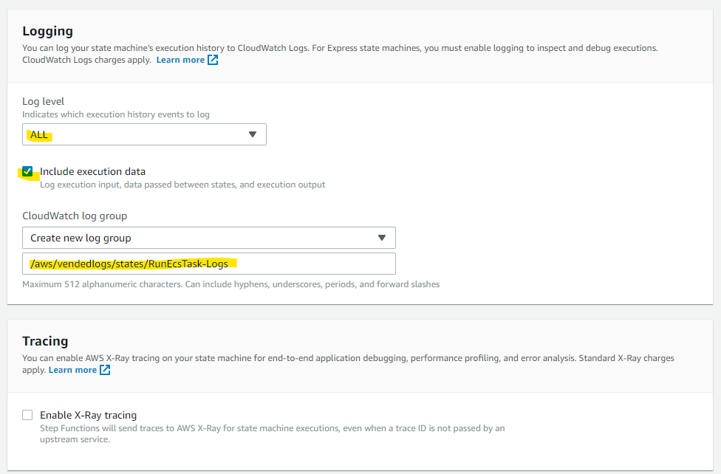
Task: Click the Tracing section heading
Action: click(x=45, y=341)
